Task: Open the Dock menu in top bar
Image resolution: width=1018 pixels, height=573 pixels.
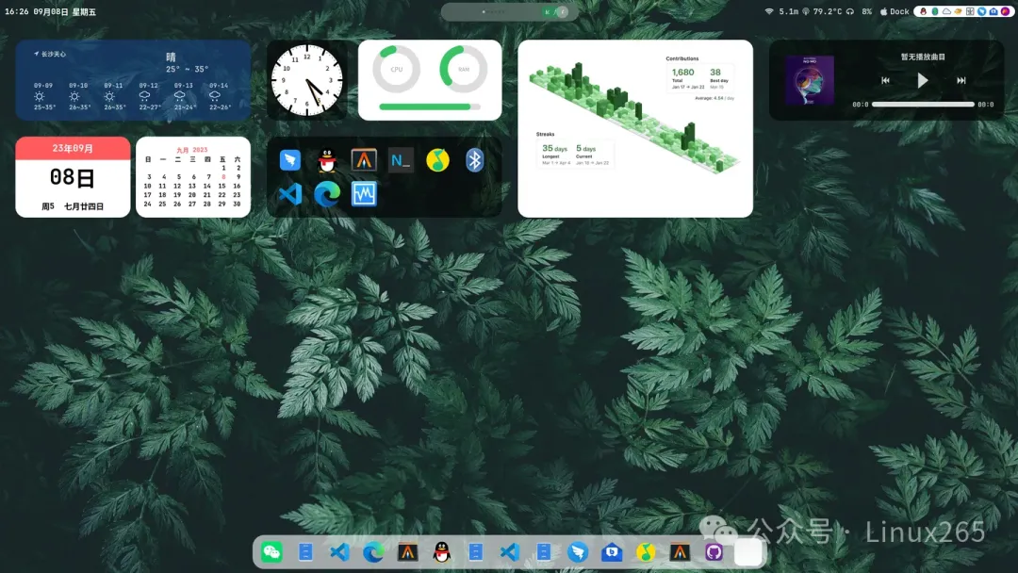Action: click(895, 11)
